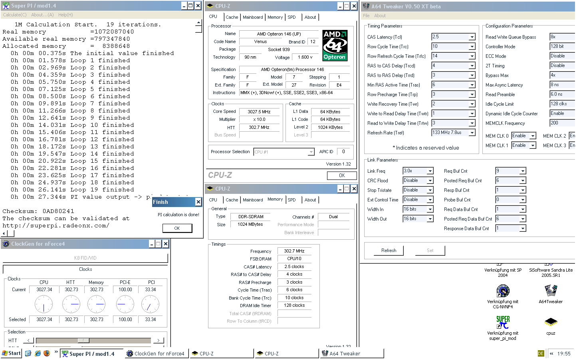Open the Row Refresh Cycle Time (Trfc) dropdown

472,56
